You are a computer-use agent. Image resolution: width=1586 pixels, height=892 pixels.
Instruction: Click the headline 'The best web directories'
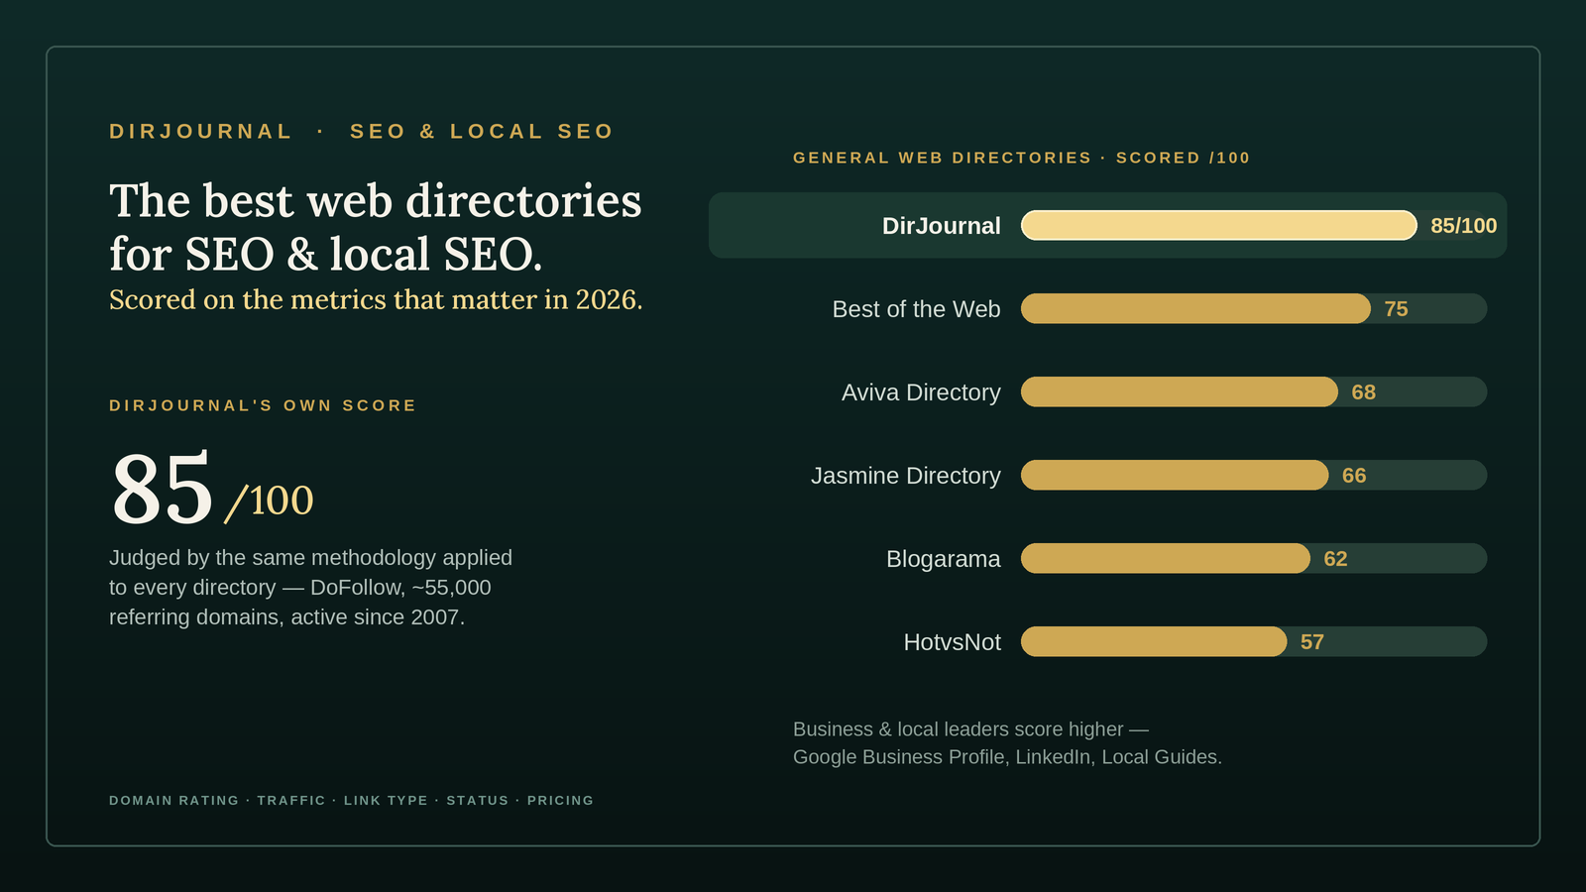tap(376, 201)
